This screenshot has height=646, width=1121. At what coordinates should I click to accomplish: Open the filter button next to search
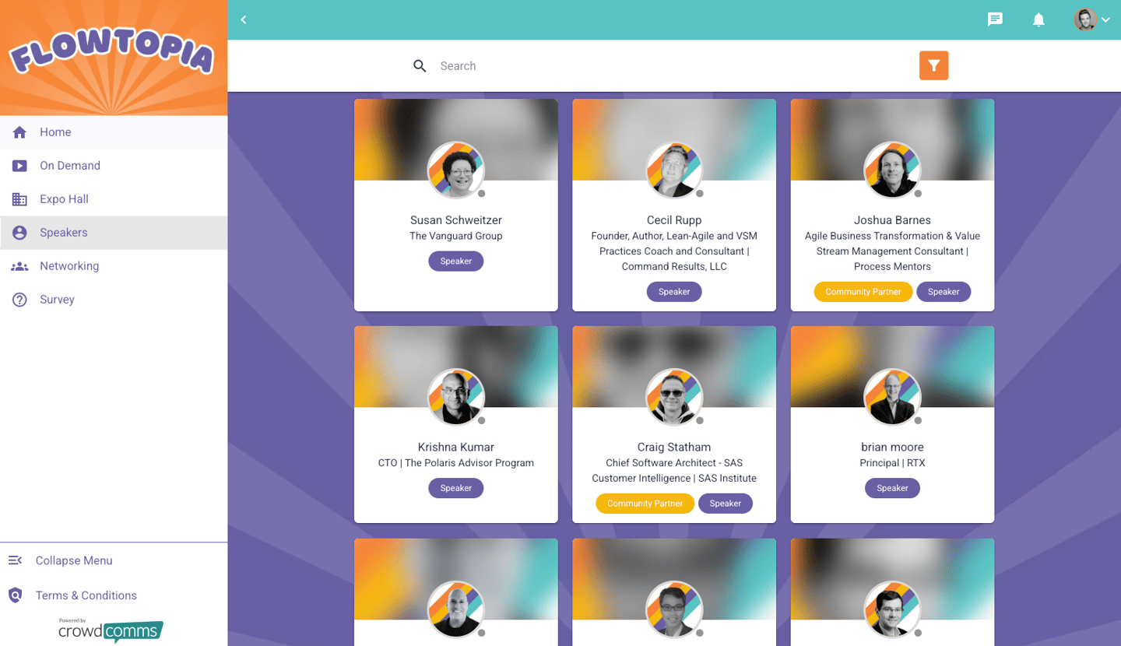[933, 65]
